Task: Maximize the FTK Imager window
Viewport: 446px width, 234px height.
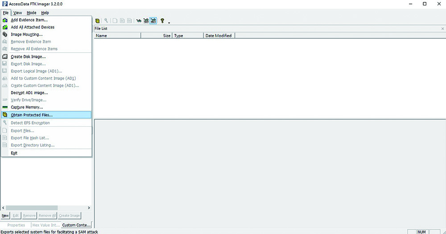Action: tap(425, 4)
